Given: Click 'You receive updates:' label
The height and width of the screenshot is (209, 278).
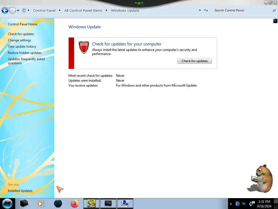Looking at the screenshot, I should 83,85.
